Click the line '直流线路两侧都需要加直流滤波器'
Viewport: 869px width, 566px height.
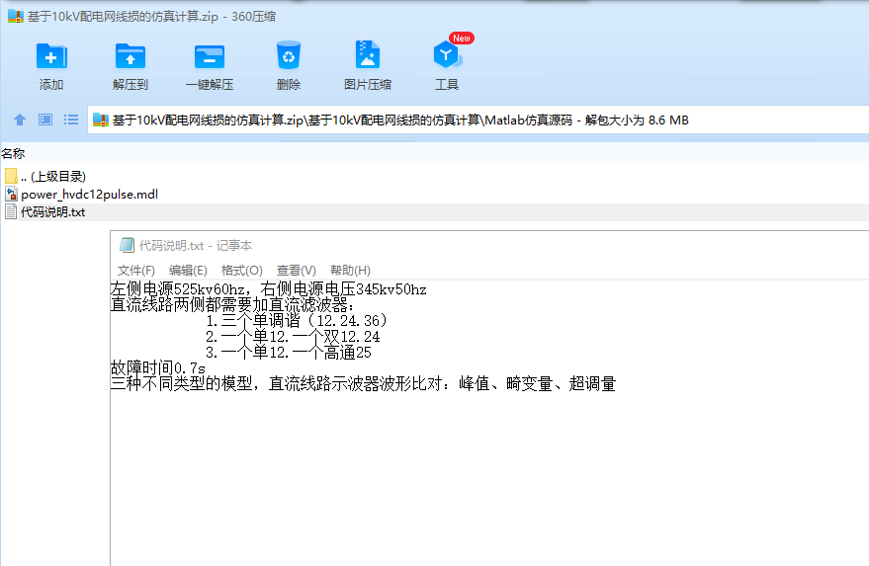[232, 304]
